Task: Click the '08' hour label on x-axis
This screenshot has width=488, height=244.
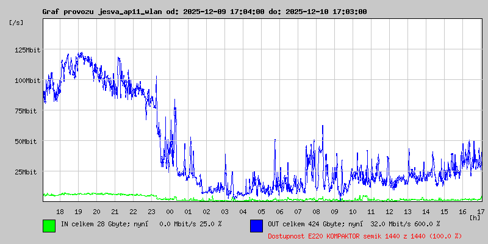Action: (x=316, y=212)
